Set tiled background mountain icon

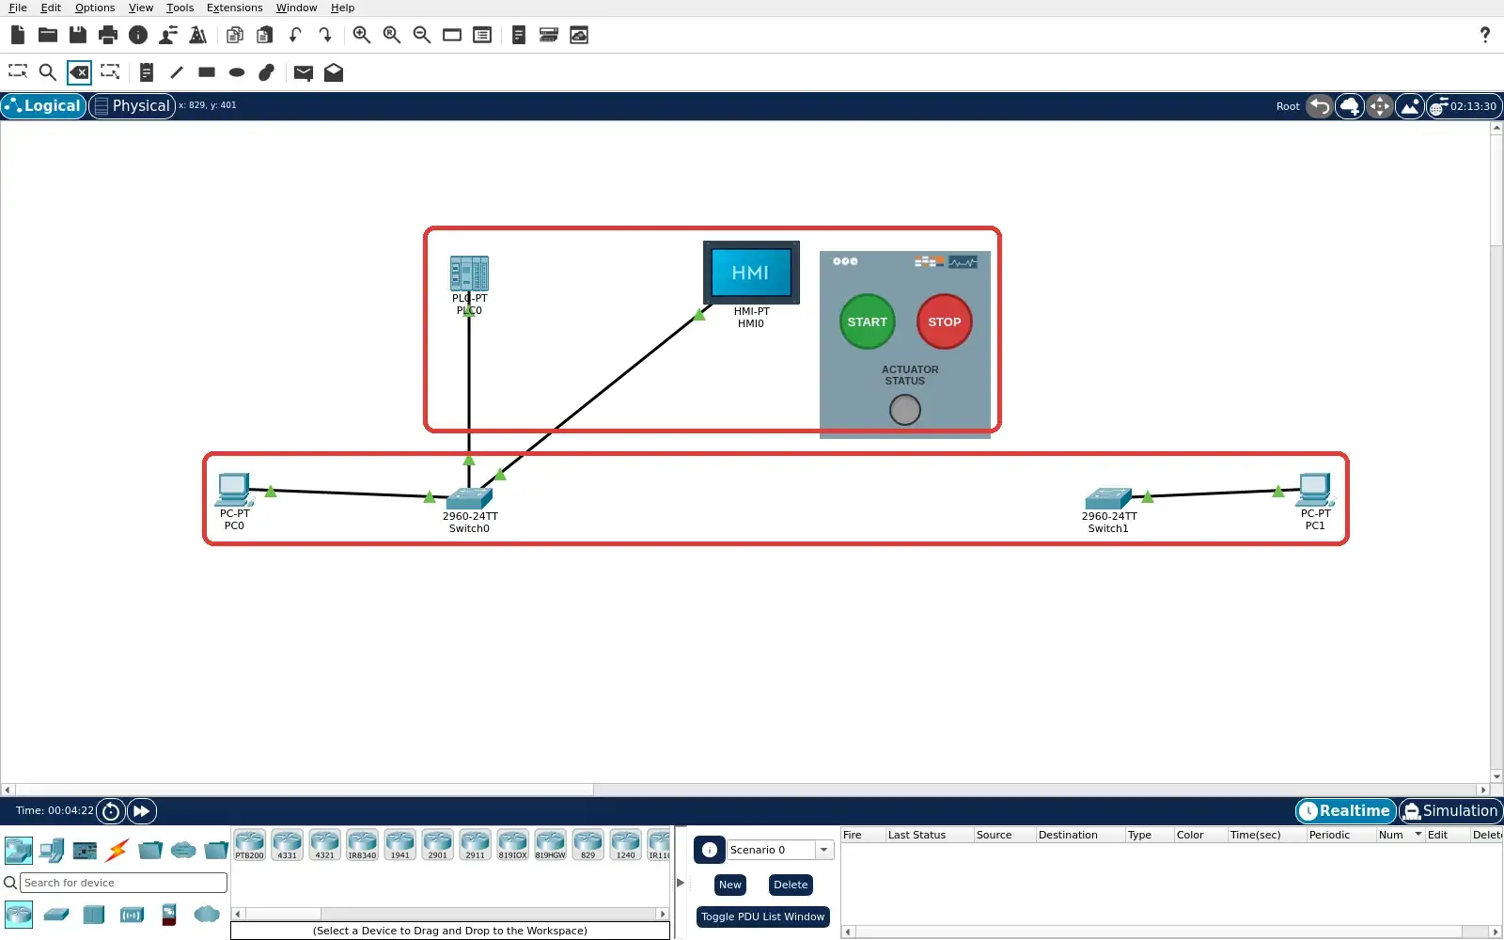[1410, 106]
